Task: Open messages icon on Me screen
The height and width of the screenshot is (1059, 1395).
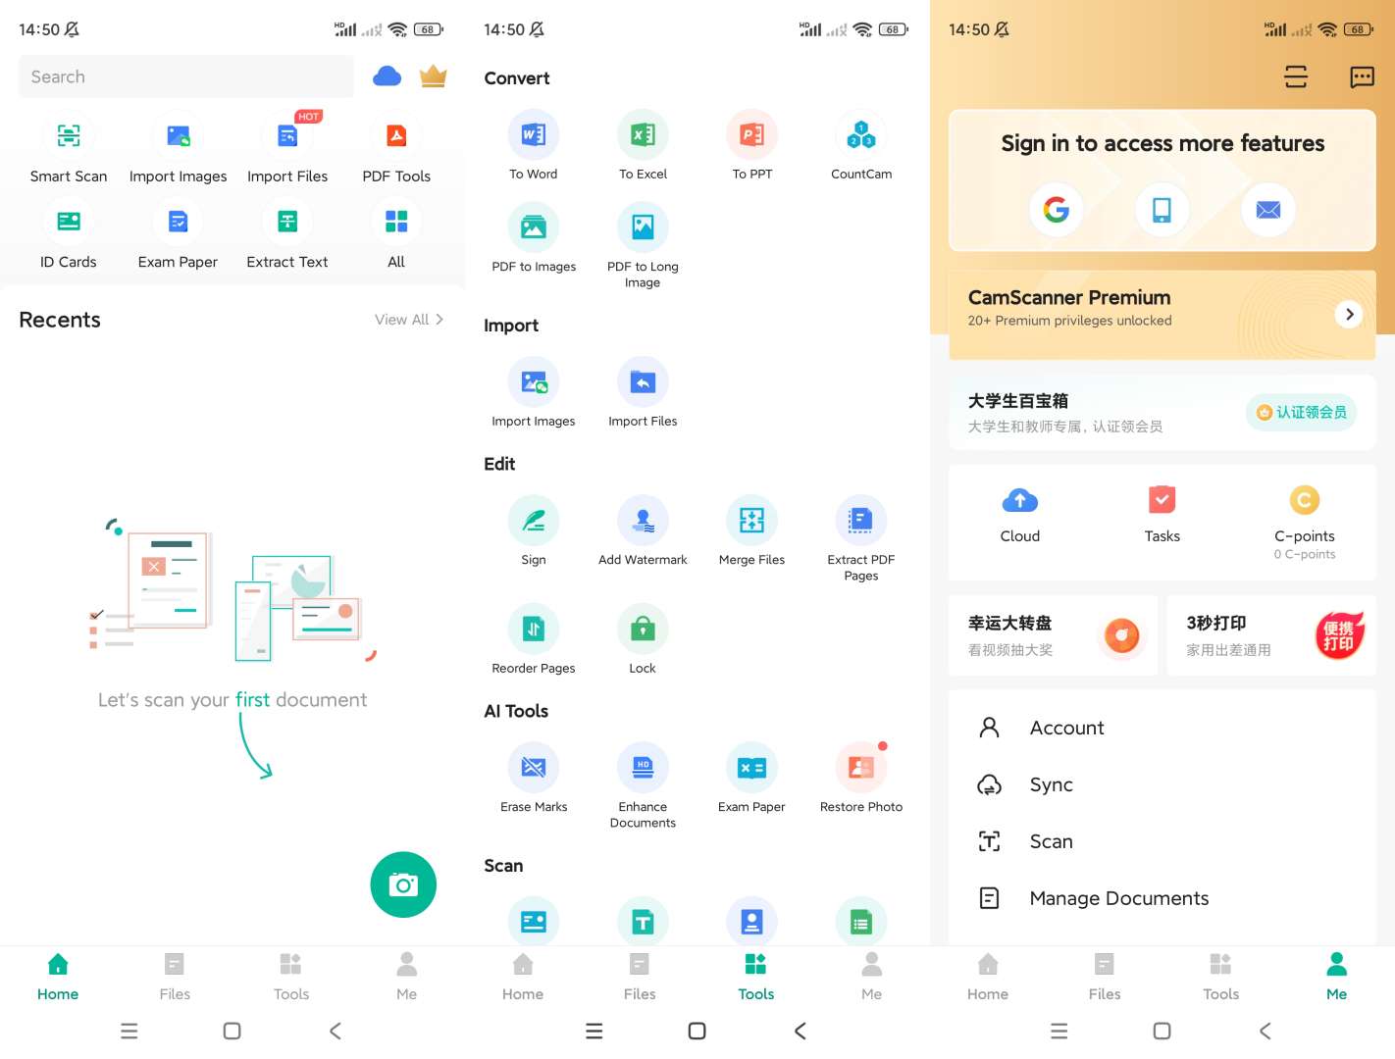Action: (1363, 76)
